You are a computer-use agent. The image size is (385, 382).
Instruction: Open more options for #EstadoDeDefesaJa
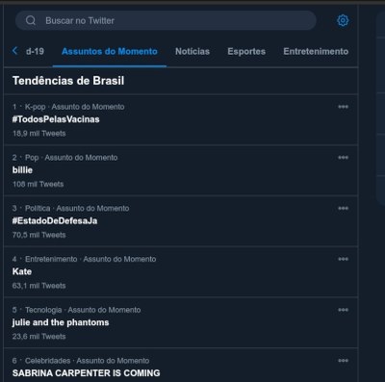[343, 209]
